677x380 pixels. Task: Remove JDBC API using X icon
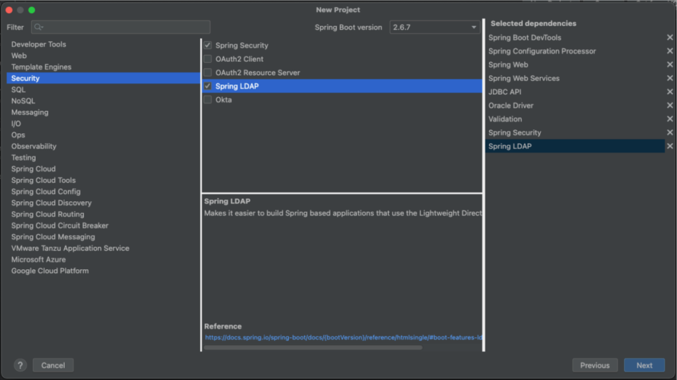[670, 92]
